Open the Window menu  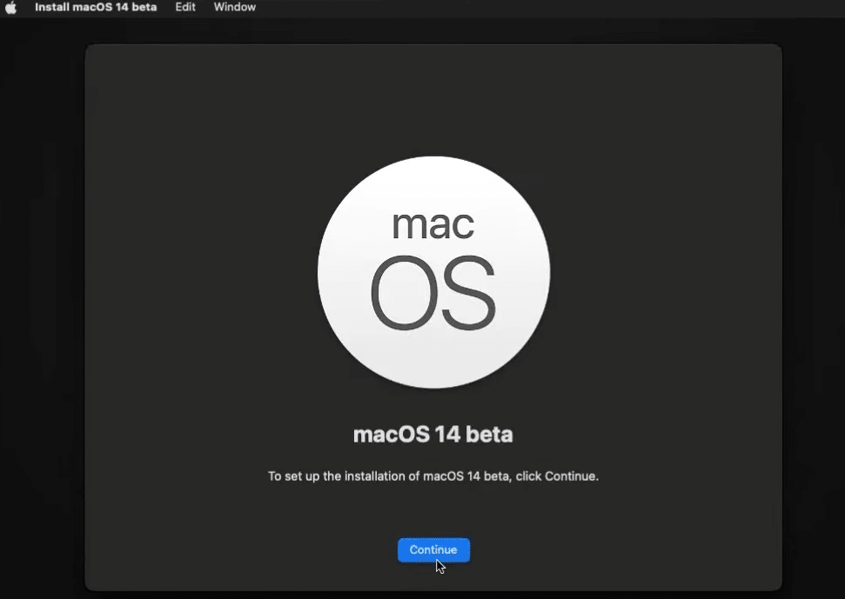coord(234,8)
